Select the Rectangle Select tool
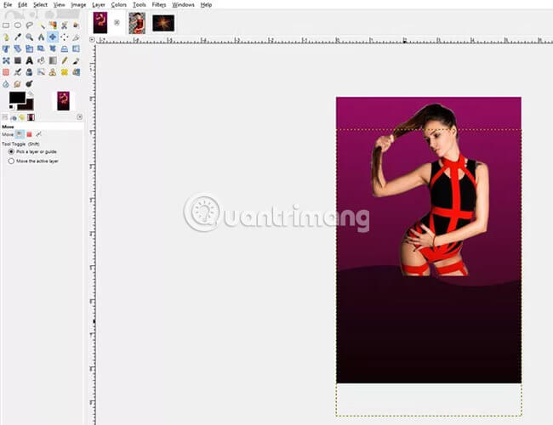The image size is (553, 425). click(x=6, y=25)
